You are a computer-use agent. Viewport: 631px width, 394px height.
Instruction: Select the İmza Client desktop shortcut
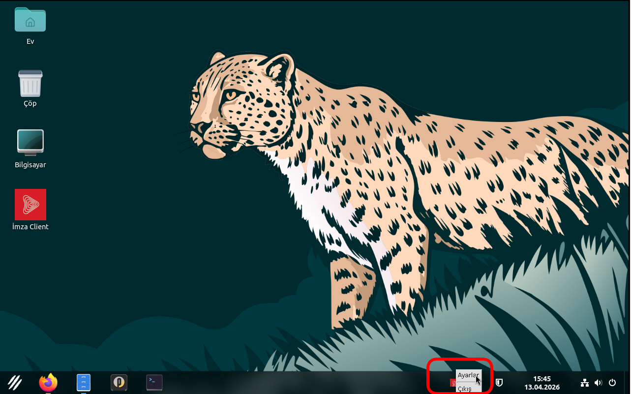point(30,205)
